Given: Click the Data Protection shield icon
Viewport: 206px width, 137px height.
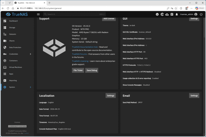Looking at the screenshot, I should 5,47.
